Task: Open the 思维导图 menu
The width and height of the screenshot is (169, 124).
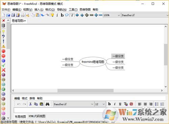Action: pyautogui.click(x=85, y=9)
